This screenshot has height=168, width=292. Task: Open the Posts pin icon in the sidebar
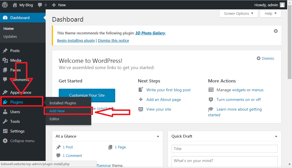coord(5,50)
